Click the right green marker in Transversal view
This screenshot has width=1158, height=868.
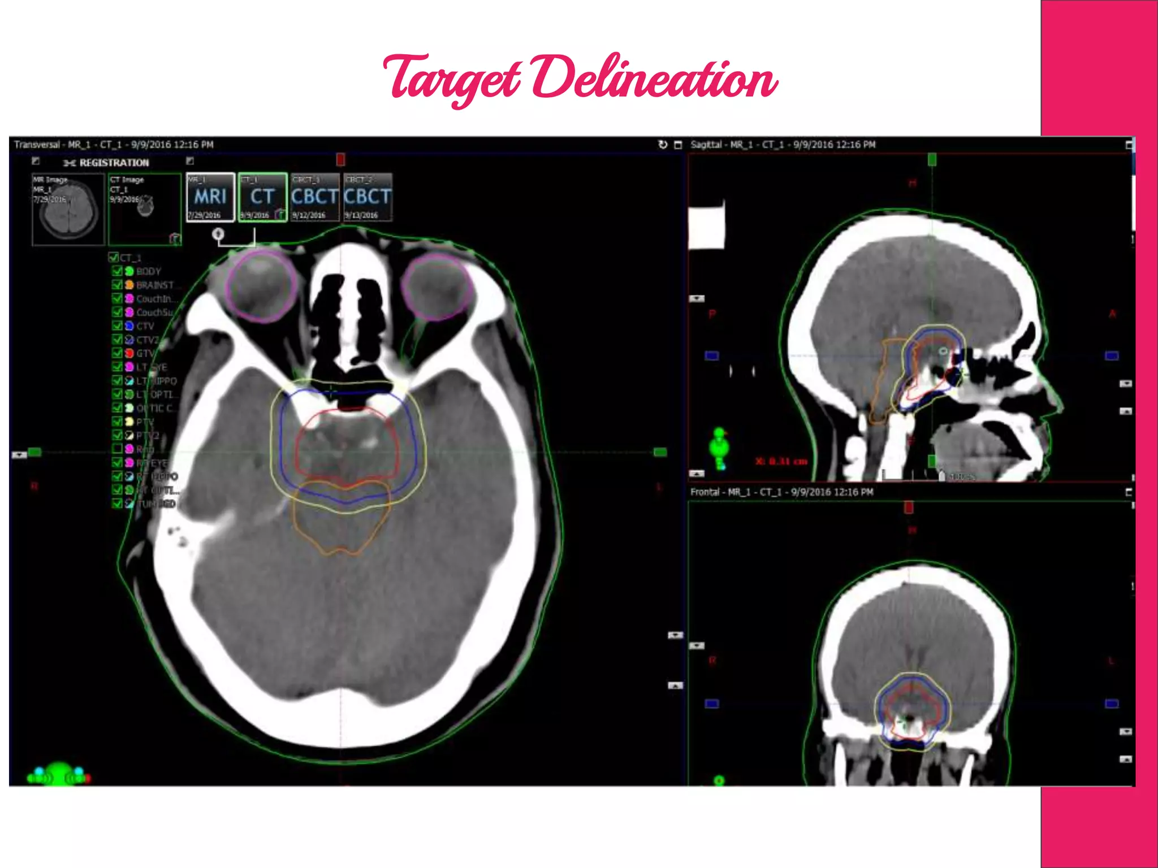pos(660,452)
